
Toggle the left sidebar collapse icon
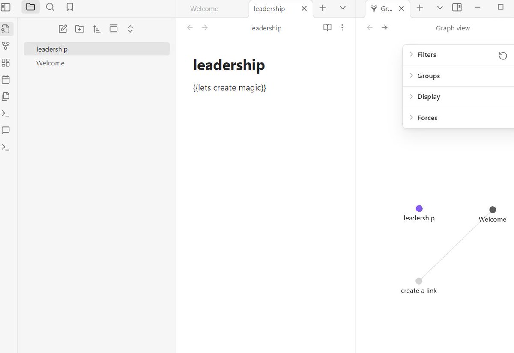point(6,7)
